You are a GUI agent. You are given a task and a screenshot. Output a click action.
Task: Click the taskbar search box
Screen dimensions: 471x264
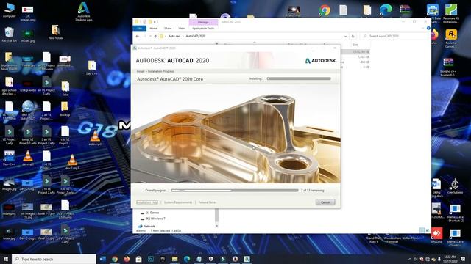coord(54,259)
